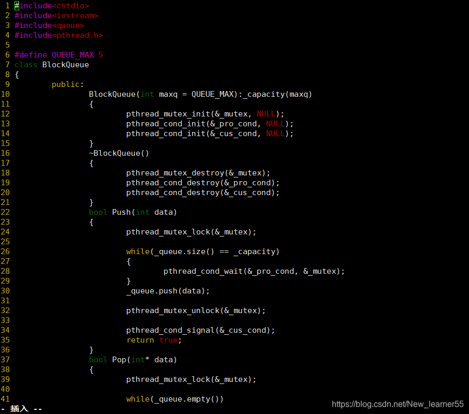
Task: Click pthread_mutex_lock on line 39
Action: click(x=191, y=380)
